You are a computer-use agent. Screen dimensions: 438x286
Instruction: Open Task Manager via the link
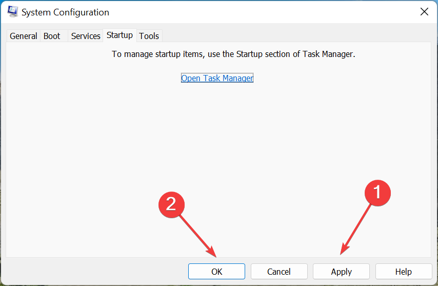pos(217,78)
